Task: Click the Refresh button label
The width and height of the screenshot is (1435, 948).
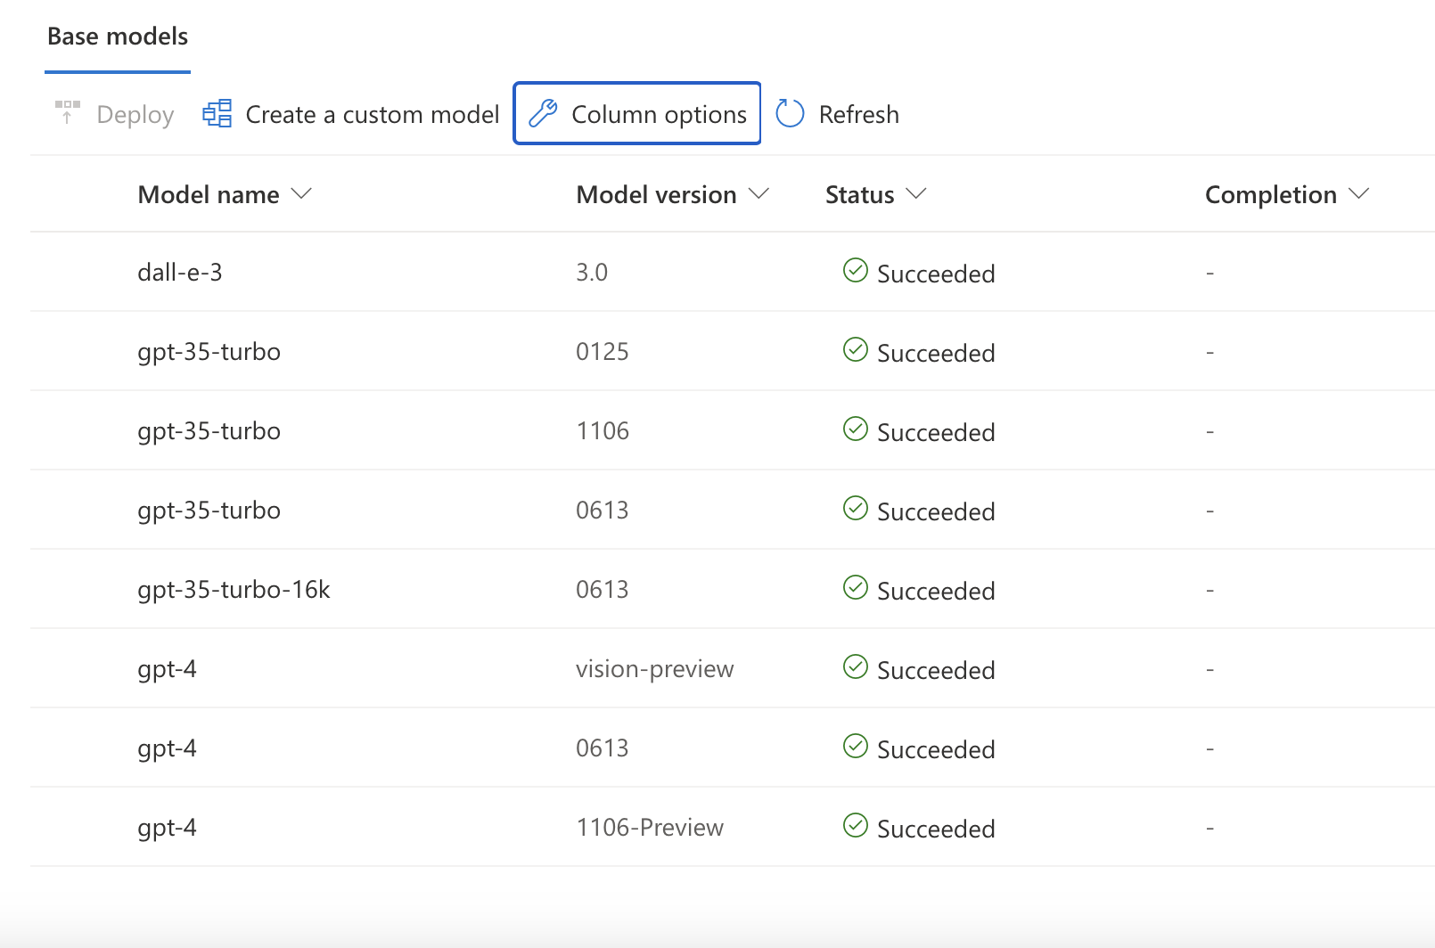Action: click(x=859, y=114)
